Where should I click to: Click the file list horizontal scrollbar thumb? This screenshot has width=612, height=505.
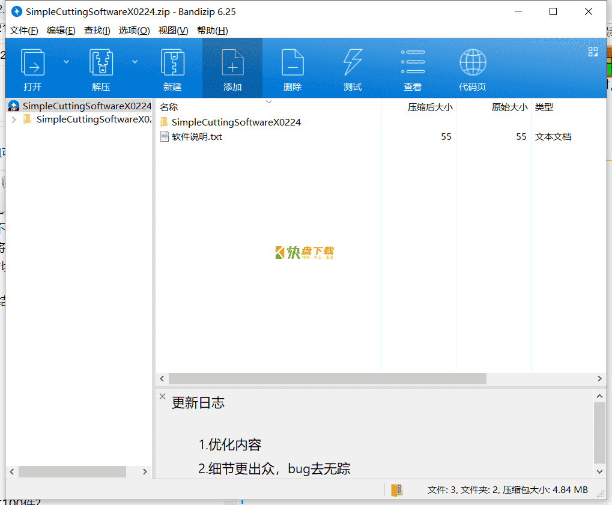pos(327,378)
